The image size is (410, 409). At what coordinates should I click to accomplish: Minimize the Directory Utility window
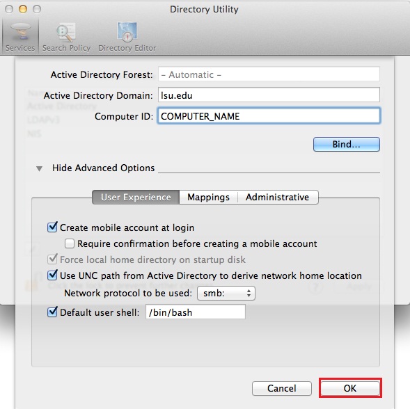[23, 9]
